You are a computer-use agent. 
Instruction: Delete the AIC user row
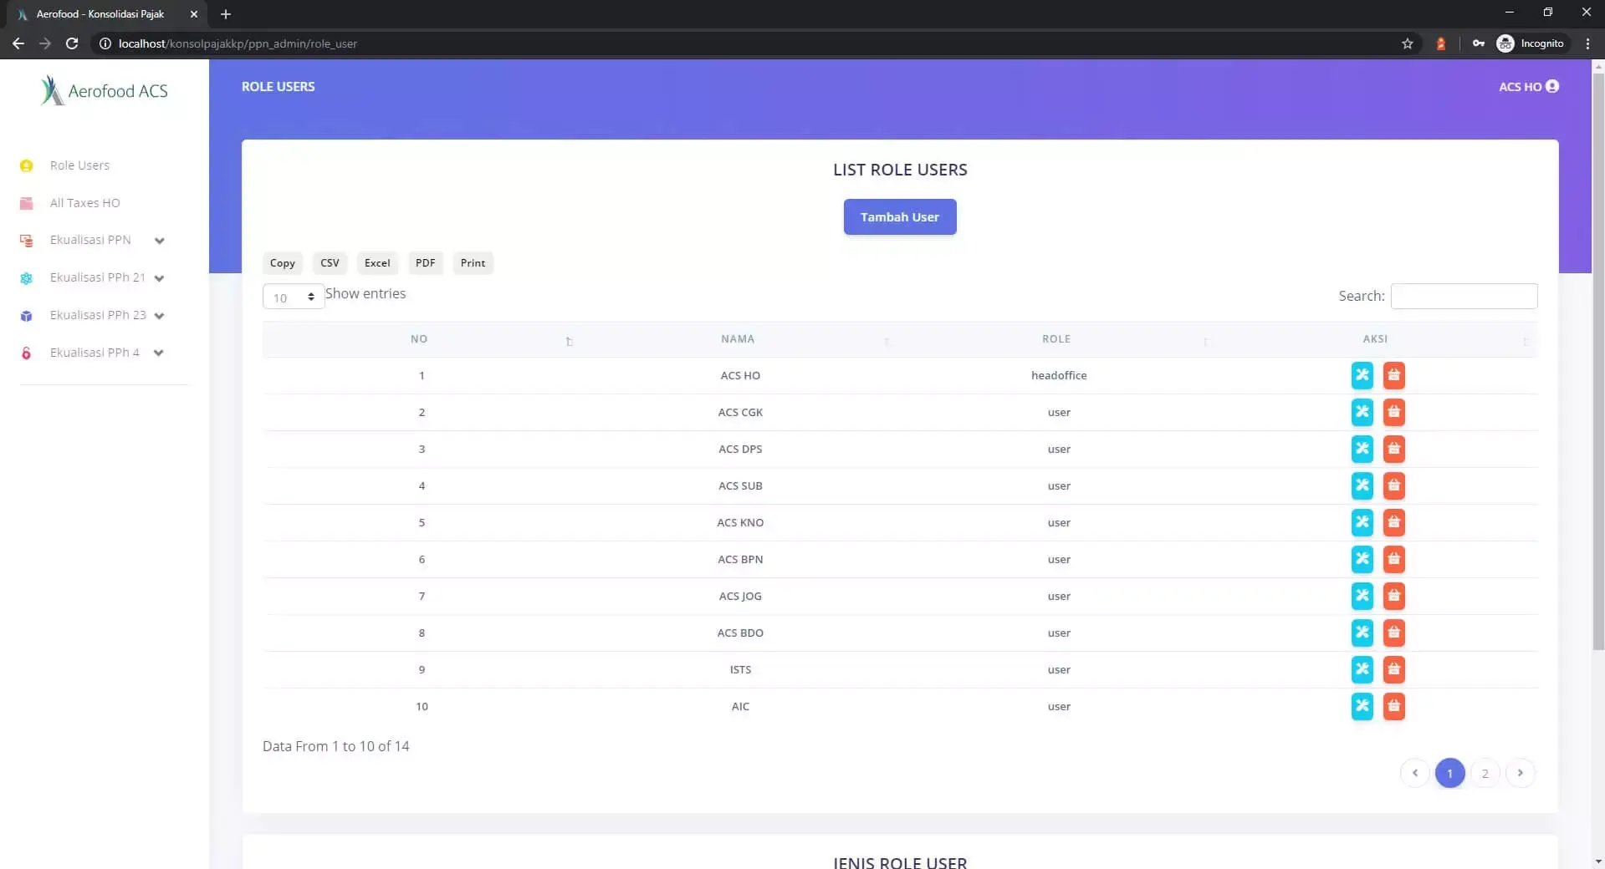1393,706
